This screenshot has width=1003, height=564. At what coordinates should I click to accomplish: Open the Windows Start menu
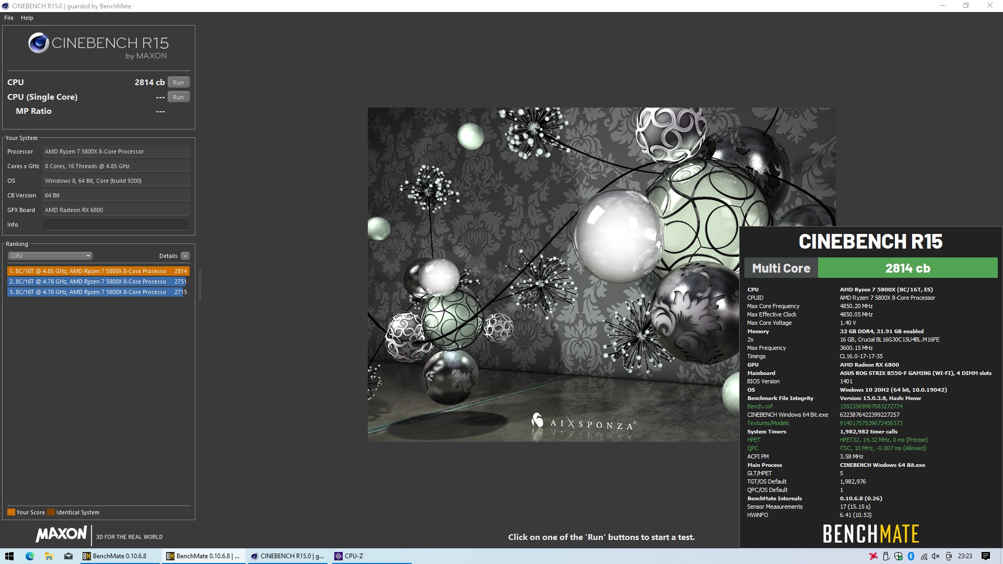coord(9,556)
